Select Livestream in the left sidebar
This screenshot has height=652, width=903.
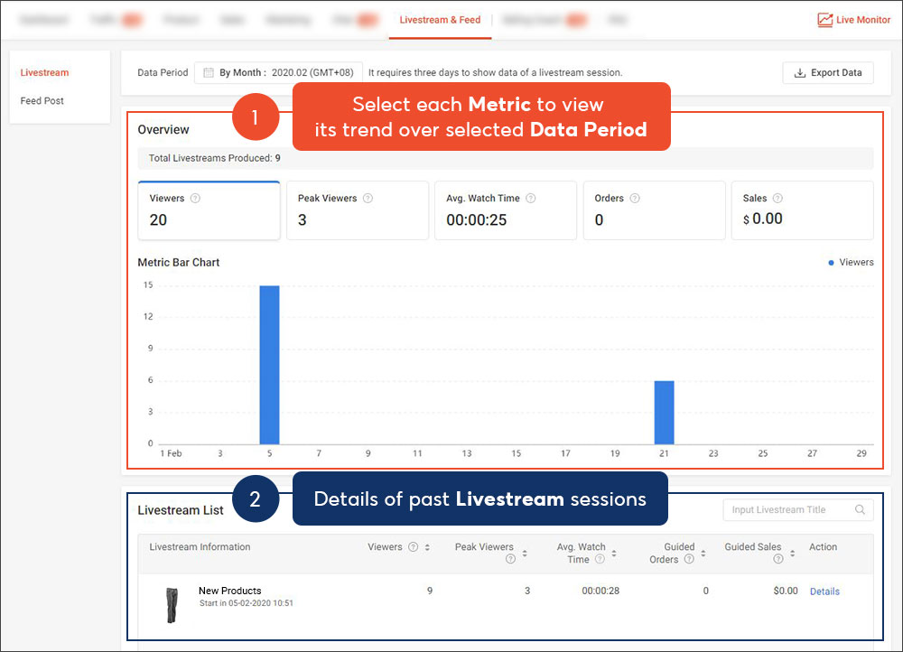click(44, 72)
